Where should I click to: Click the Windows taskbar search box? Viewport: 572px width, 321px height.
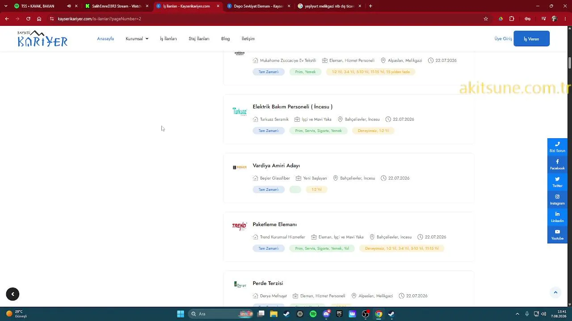[221, 314]
